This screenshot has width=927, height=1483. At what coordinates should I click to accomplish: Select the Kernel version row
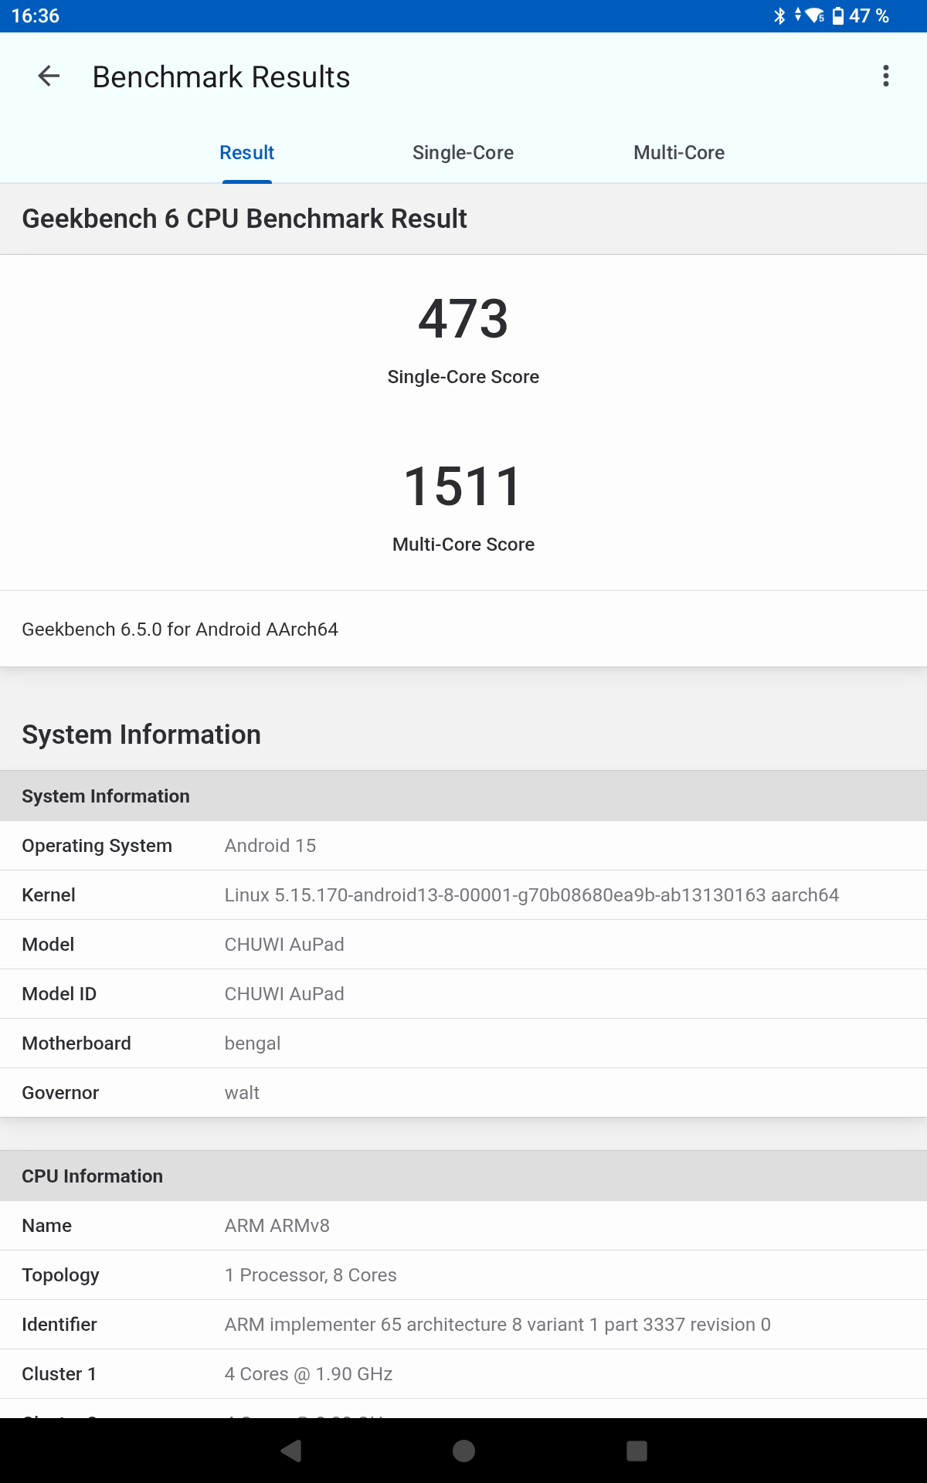click(463, 895)
